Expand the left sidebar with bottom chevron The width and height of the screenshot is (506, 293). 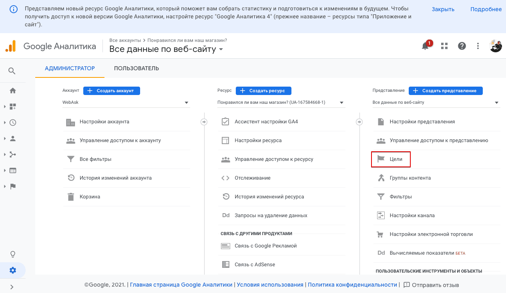click(x=12, y=287)
